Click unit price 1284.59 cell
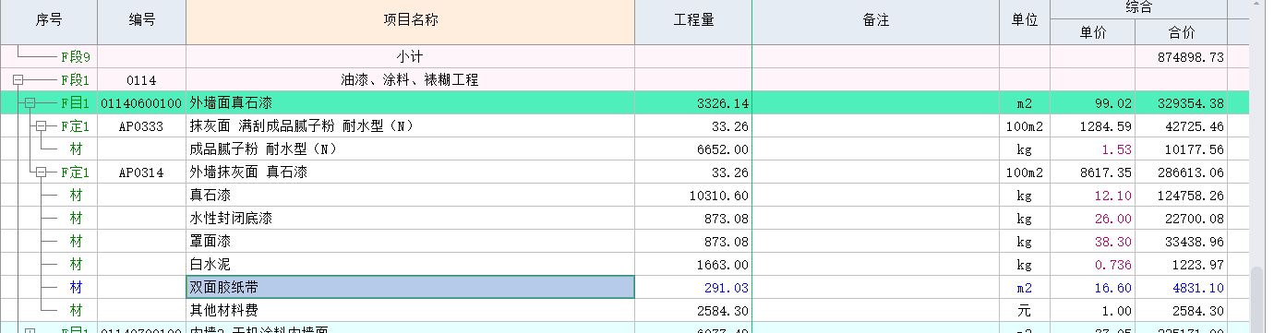Viewport: 1274px width, 333px height. pyautogui.click(x=1093, y=125)
